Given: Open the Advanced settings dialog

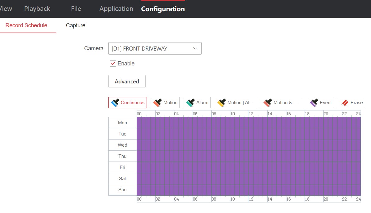Looking at the screenshot, I should coord(127,81).
